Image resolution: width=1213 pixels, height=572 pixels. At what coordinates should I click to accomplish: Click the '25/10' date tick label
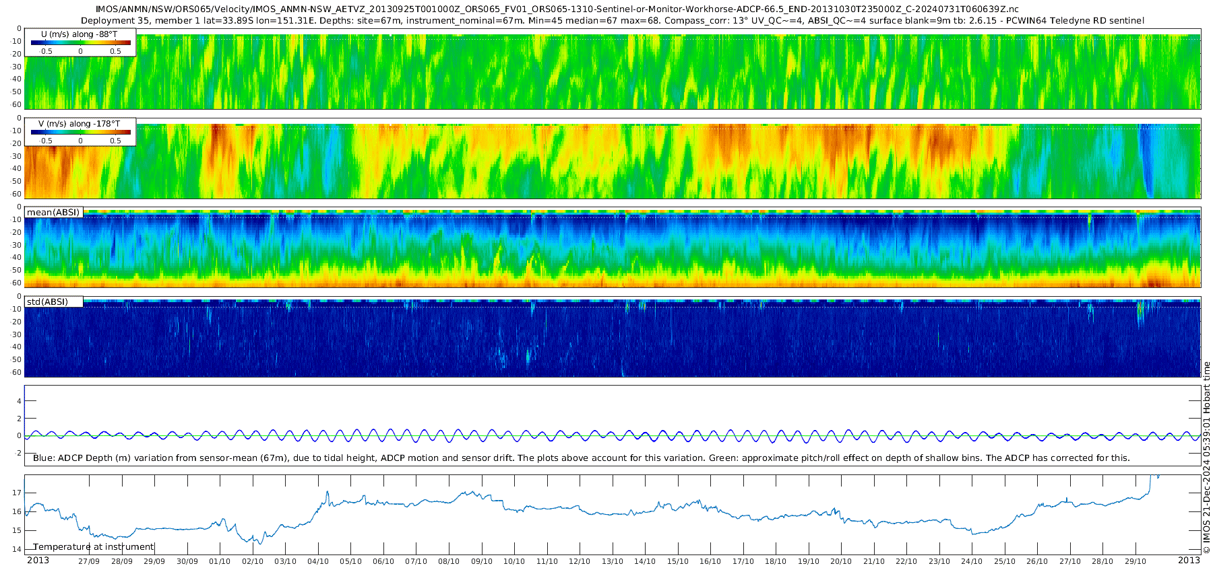click(1005, 561)
